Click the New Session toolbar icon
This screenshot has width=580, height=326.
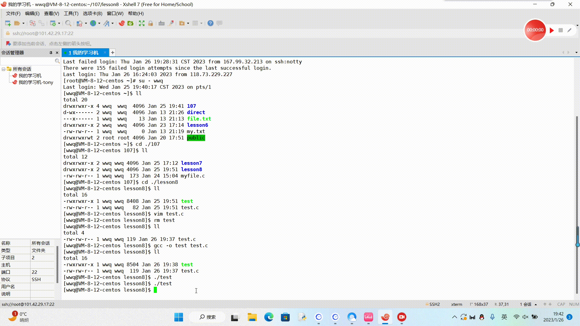[x=8, y=23]
